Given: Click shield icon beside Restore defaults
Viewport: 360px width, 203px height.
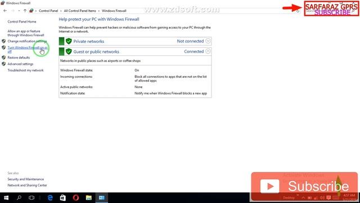Looking at the screenshot, I should click(3, 58).
